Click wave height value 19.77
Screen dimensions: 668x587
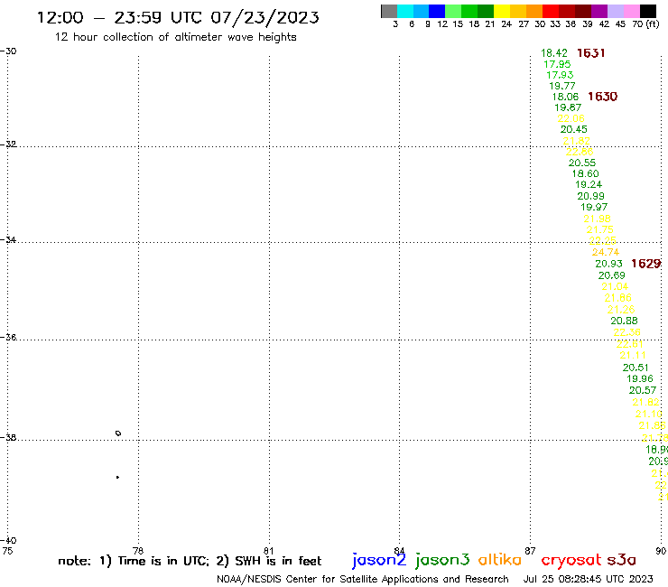tap(561, 86)
